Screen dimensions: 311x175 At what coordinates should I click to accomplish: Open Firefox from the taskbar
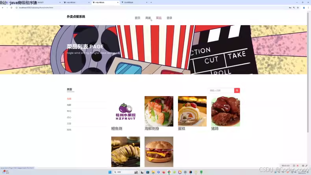(x=164, y=172)
